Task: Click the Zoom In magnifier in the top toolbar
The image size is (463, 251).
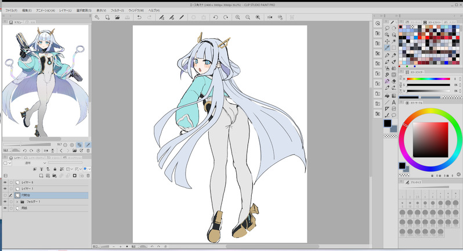Action: click(237, 17)
